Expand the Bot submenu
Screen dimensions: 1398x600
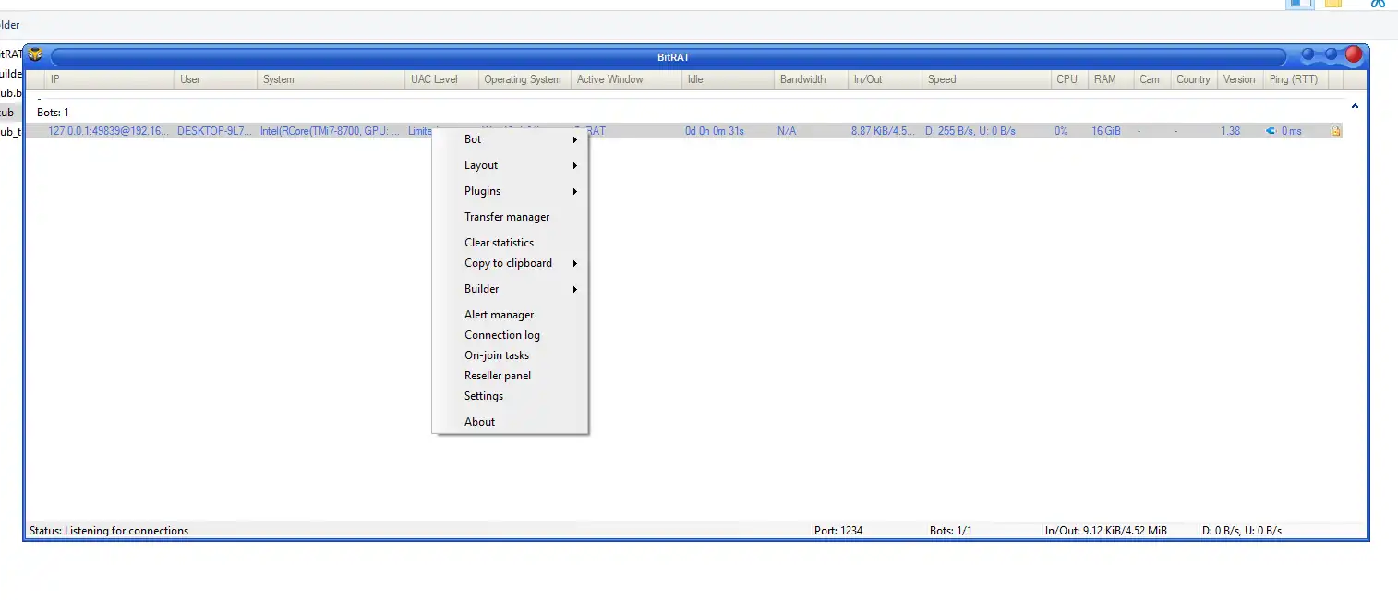pos(473,139)
